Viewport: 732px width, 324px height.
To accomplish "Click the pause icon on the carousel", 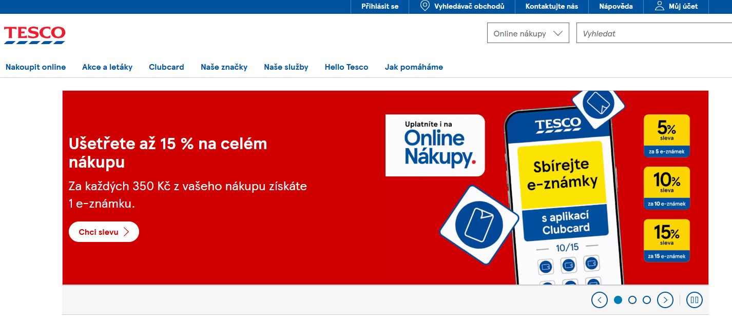I will [694, 300].
